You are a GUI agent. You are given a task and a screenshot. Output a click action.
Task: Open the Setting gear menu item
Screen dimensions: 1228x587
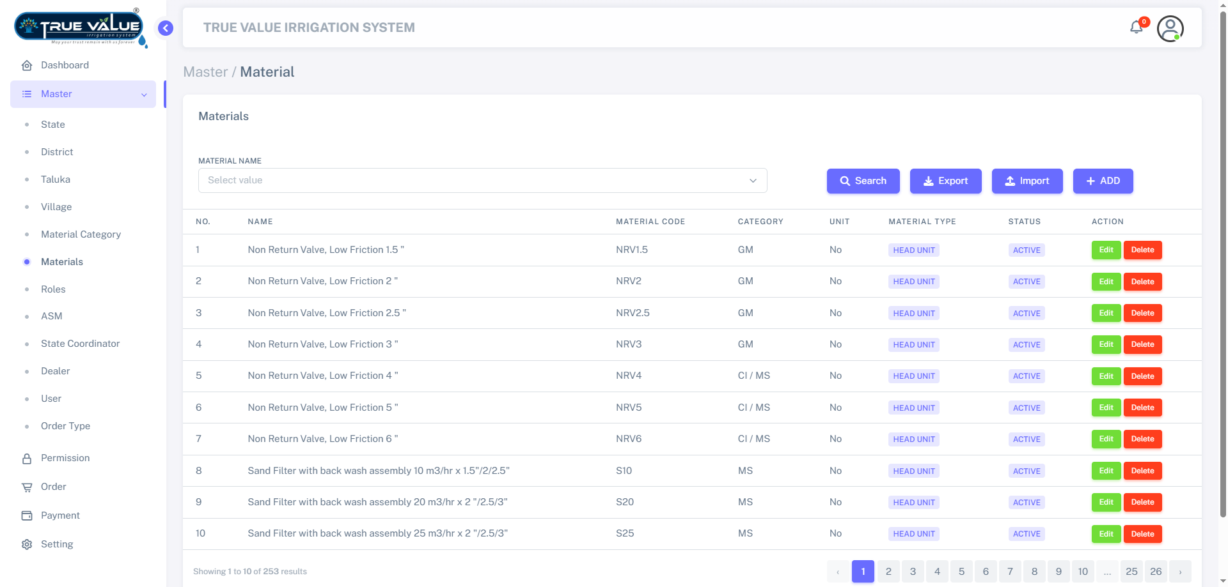56,544
